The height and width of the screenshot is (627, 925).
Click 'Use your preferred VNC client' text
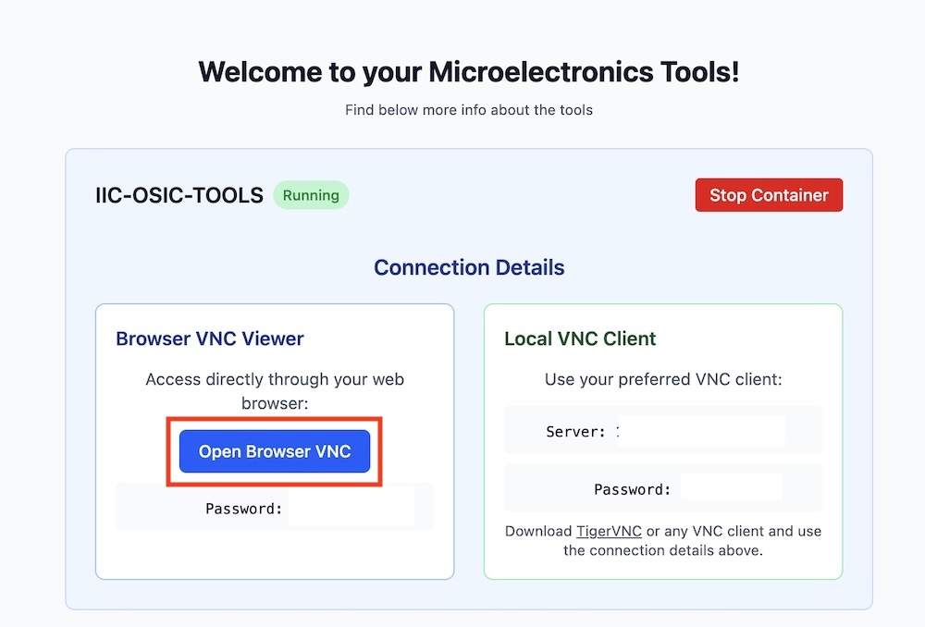point(662,379)
